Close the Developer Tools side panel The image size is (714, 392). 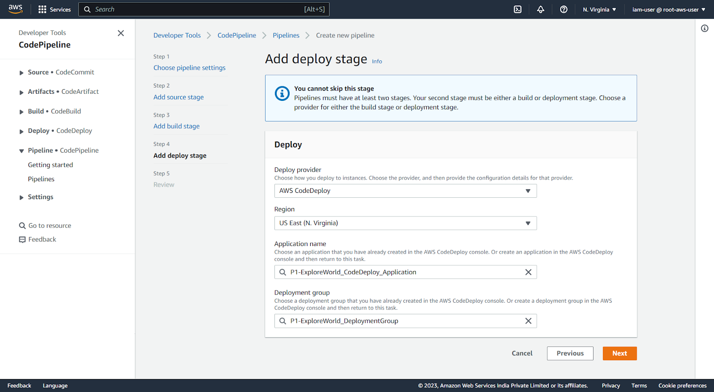point(120,33)
